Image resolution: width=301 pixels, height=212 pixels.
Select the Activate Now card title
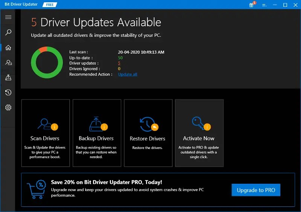(199, 138)
